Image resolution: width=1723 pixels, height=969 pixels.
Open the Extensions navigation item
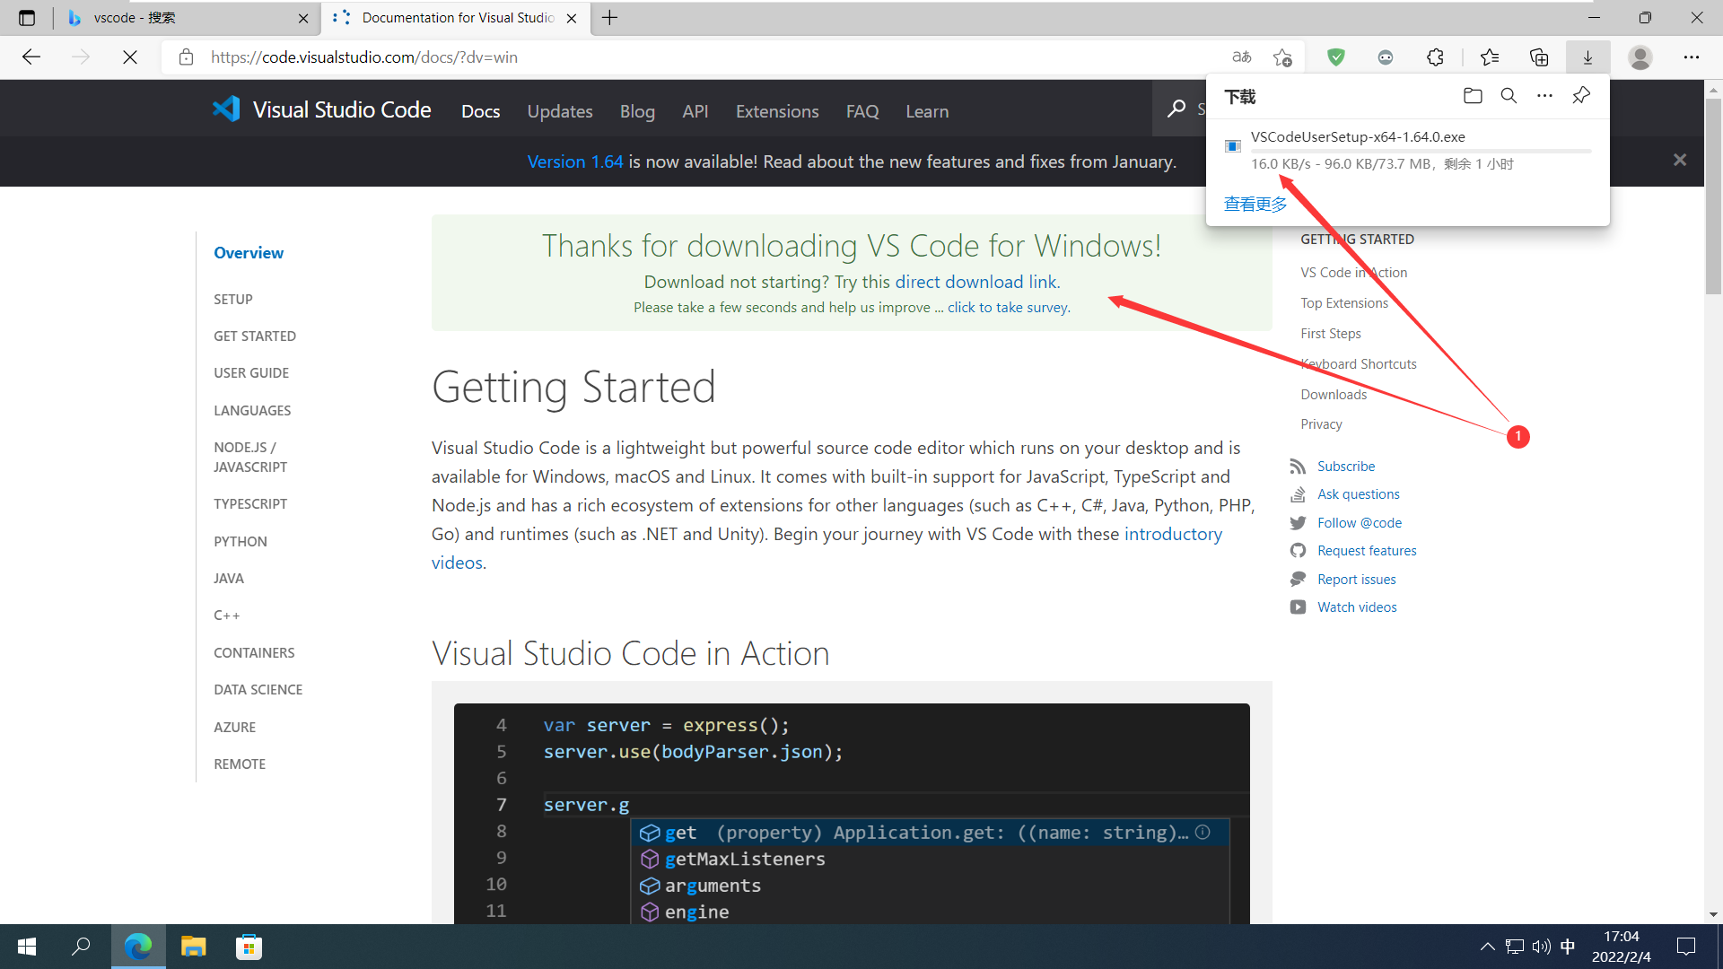click(x=777, y=111)
